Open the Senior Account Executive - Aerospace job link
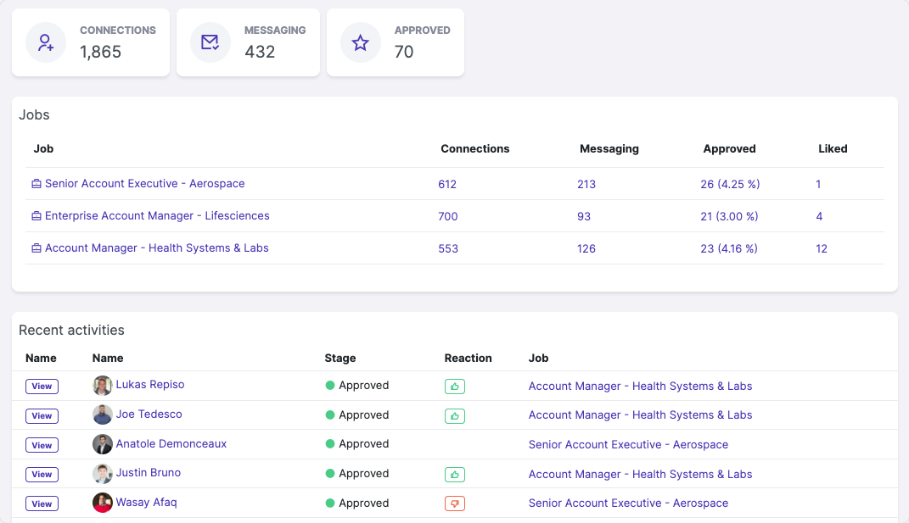This screenshot has height=523, width=909. click(146, 183)
